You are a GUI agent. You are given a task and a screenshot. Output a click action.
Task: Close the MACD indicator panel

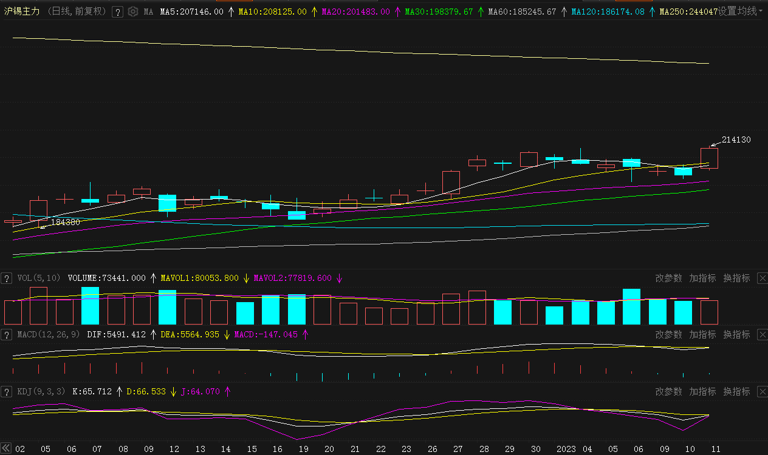tap(762, 335)
